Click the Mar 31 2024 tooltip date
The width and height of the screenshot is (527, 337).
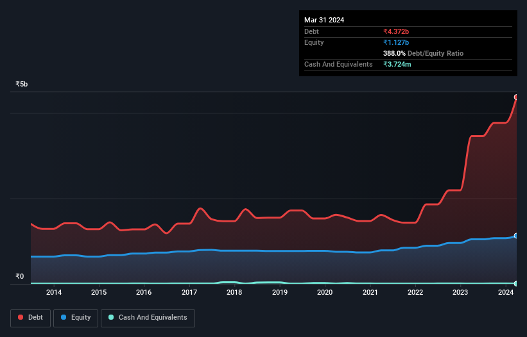(324, 20)
